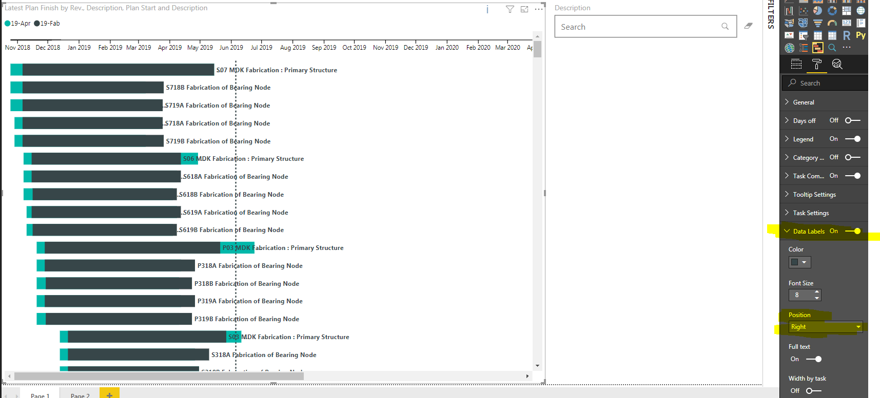Screen dimensions: 880x398
Task: Select the card (123) visual icon
Action: pyautogui.click(x=847, y=23)
